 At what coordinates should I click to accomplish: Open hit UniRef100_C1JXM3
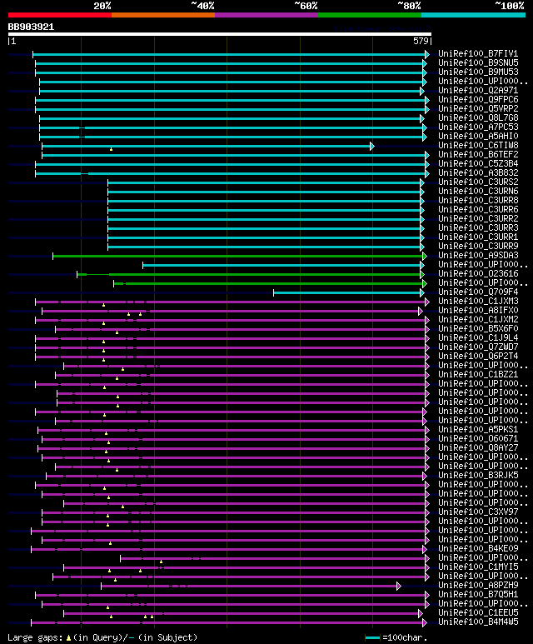[x=478, y=301]
